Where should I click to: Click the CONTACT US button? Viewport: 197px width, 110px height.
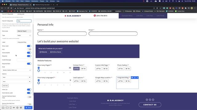pos(150,105)
